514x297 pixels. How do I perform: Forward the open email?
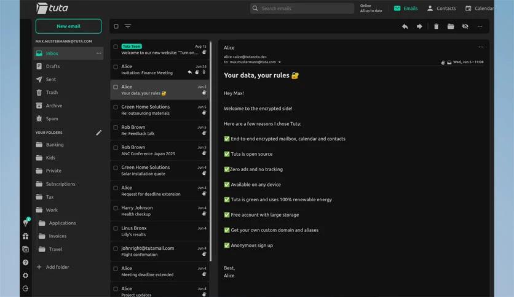pyautogui.click(x=419, y=26)
